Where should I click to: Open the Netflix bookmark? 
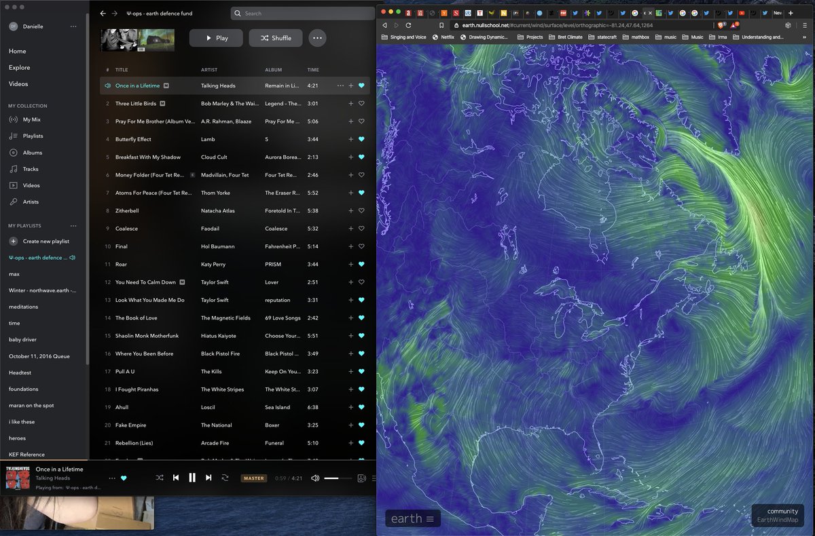click(443, 37)
